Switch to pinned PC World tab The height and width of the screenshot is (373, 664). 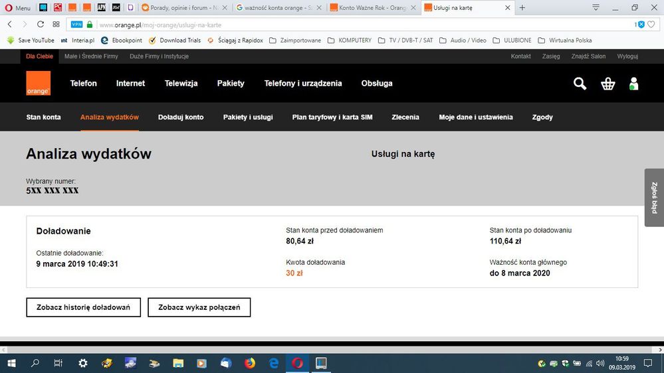58,7
